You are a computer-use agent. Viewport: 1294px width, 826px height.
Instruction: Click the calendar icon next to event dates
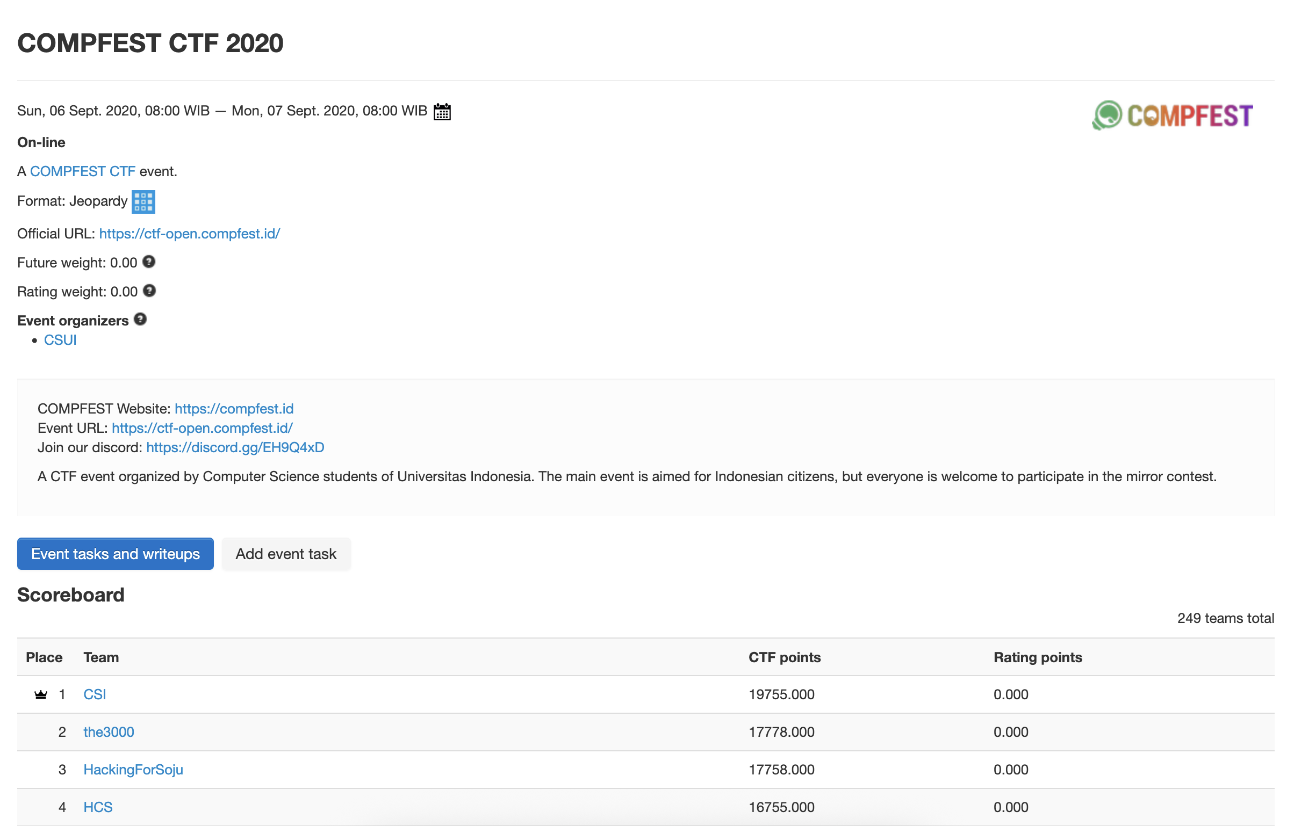coord(442,112)
